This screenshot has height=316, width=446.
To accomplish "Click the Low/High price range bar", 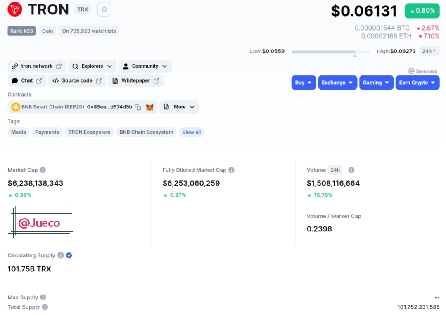I will tap(330, 52).
